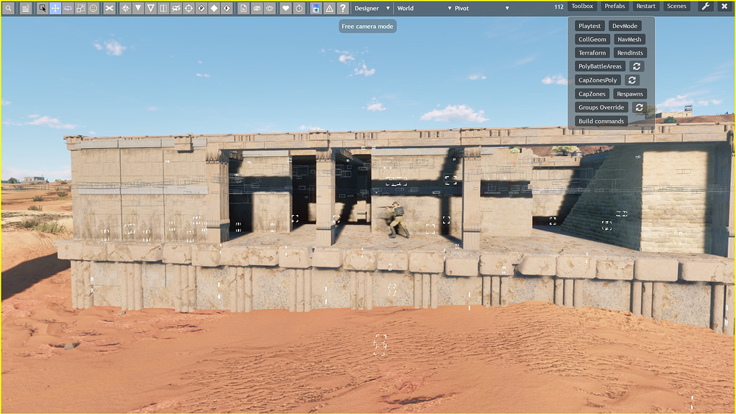Open help with the question mark icon
The height and width of the screenshot is (414, 736).
pyautogui.click(x=342, y=8)
